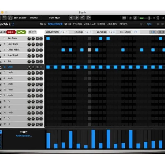Open the virtual keyboard icon
This screenshot has height=165, width=165.
pos(124,18)
